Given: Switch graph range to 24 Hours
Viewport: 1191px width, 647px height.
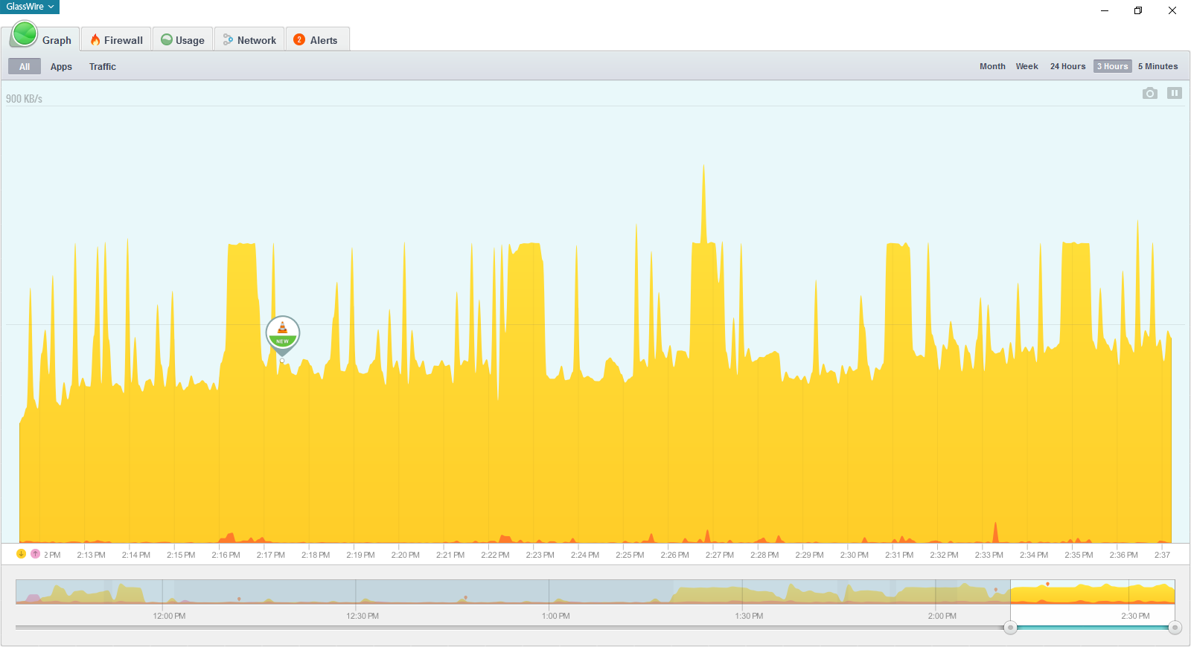Looking at the screenshot, I should click(1067, 66).
